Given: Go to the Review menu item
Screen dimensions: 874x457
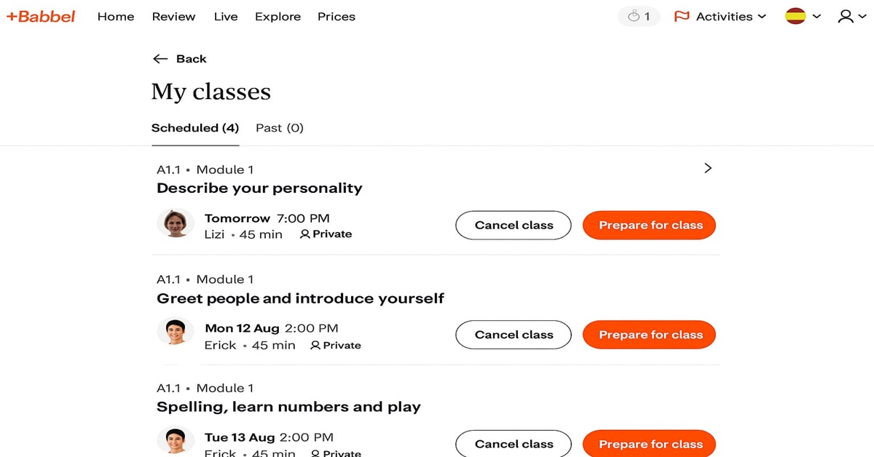Looking at the screenshot, I should click(173, 16).
